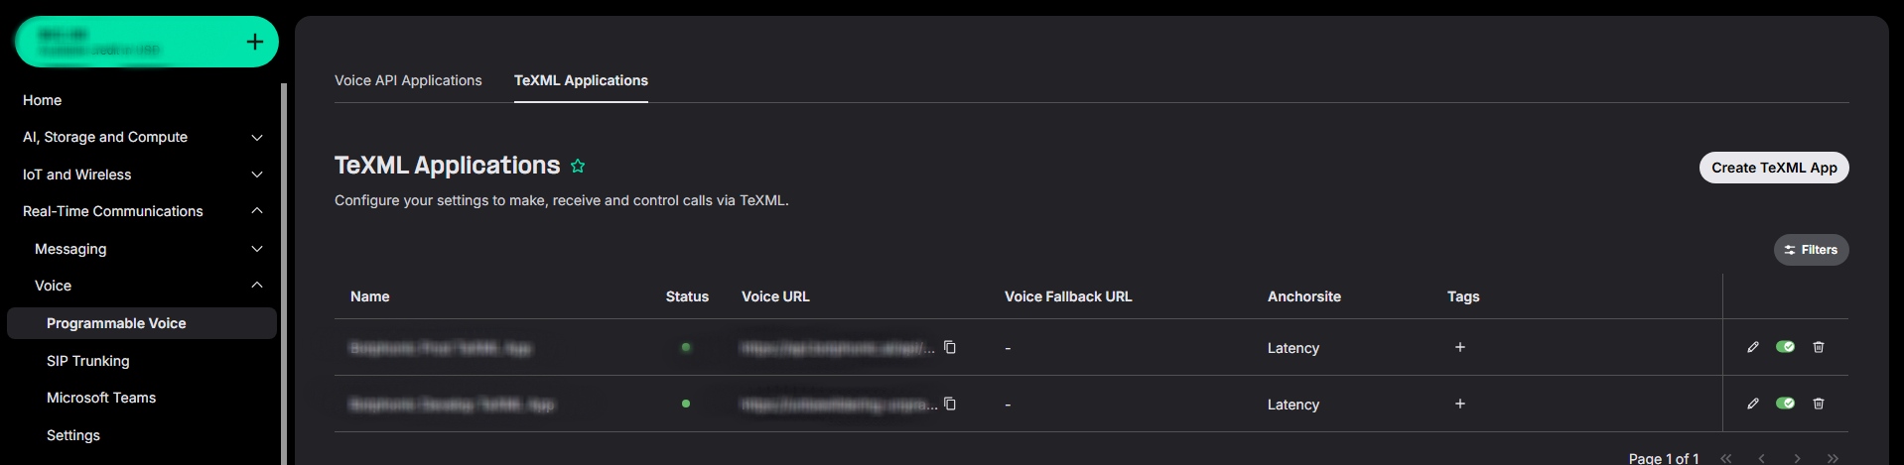Add a tag to the first application
The height and width of the screenshot is (465, 1904).
pyautogui.click(x=1460, y=347)
